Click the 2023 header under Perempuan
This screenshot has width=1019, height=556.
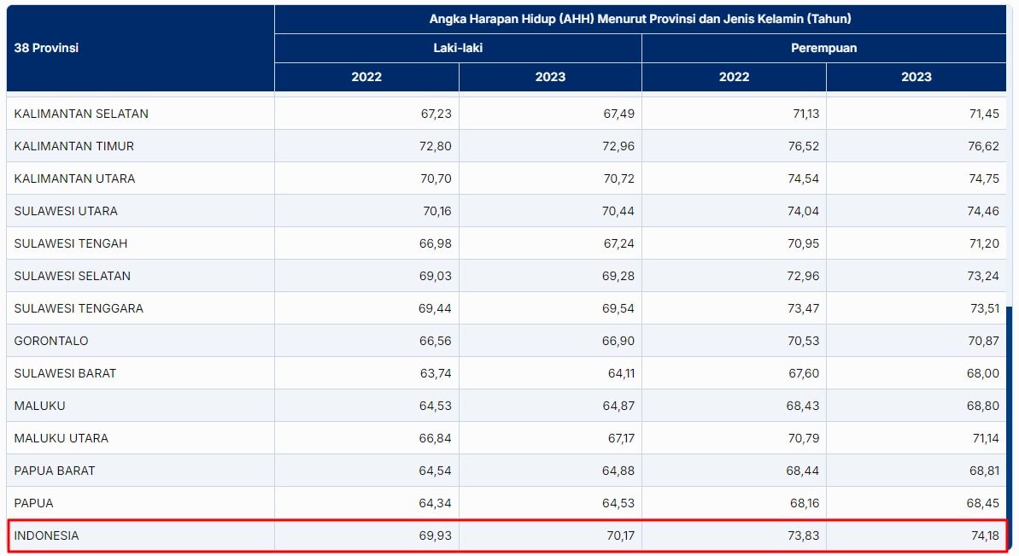(x=916, y=77)
